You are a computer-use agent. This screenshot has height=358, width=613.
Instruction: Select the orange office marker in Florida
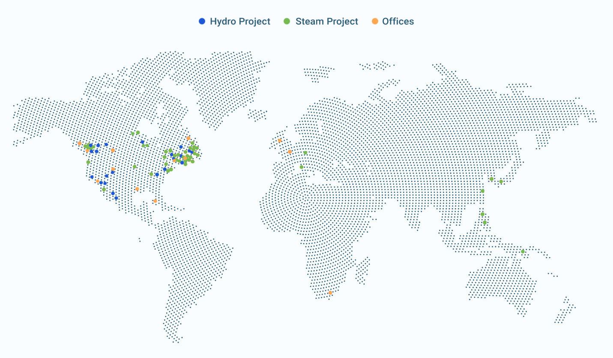(x=155, y=201)
